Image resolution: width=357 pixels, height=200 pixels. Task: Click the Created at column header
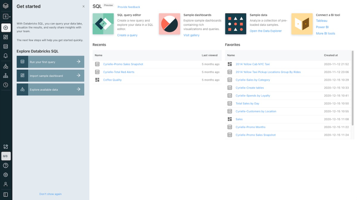click(x=331, y=55)
